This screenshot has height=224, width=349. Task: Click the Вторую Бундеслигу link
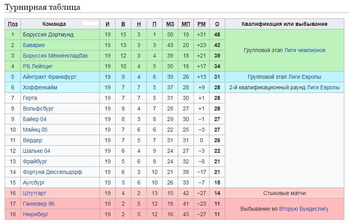(304, 209)
